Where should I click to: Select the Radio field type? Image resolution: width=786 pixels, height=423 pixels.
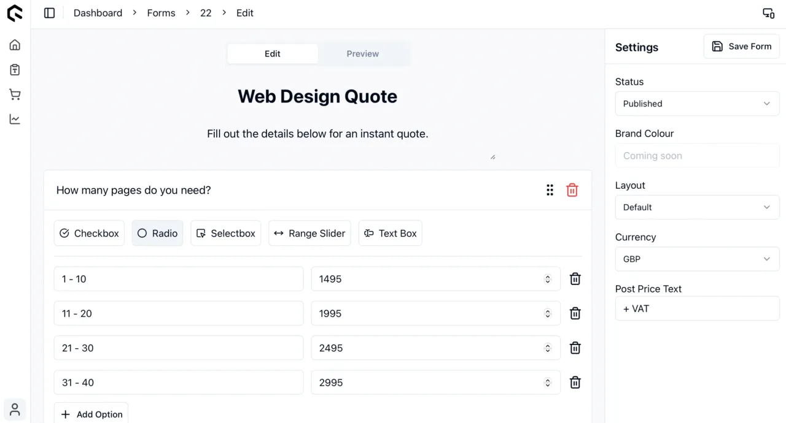(x=157, y=233)
